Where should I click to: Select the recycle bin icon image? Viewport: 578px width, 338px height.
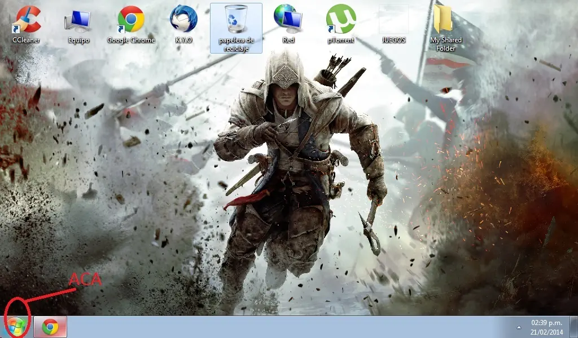(236, 19)
